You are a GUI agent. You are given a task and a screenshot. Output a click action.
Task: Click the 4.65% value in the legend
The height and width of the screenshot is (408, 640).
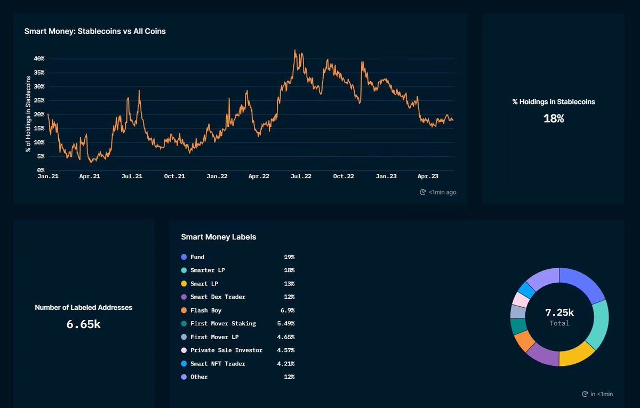click(x=286, y=337)
